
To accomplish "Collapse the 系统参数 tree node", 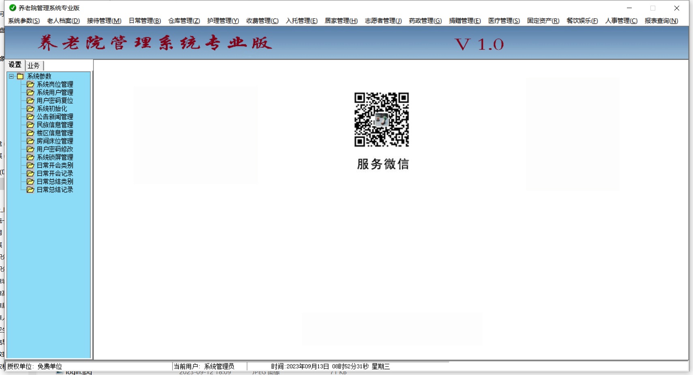I will coord(11,76).
